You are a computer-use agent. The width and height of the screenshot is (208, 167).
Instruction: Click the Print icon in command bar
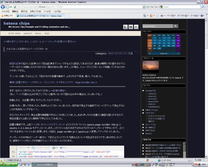tap(162, 15)
